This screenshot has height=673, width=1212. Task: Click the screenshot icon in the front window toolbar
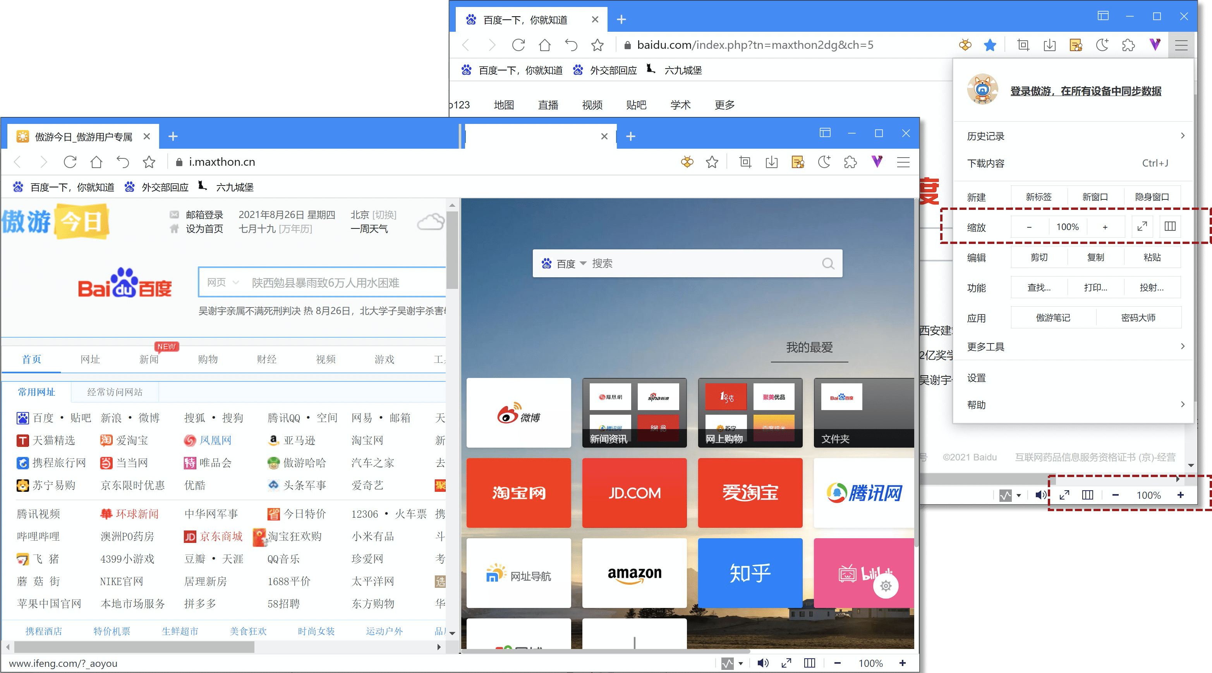[x=745, y=162]
